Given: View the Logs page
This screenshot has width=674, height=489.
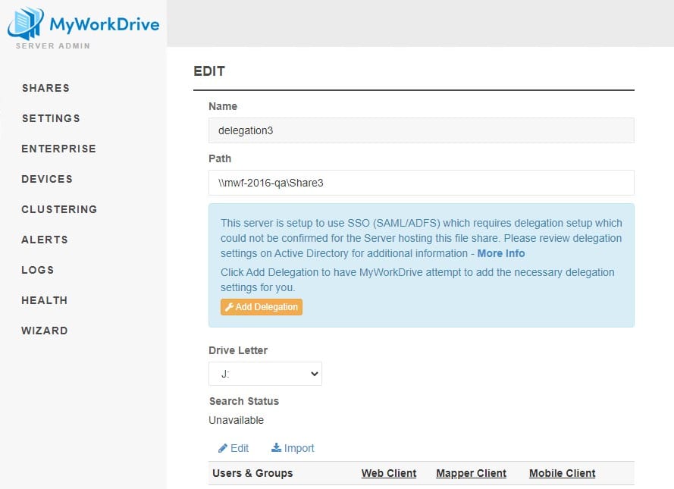Looking at the screenshot, I should coord(38,270).
